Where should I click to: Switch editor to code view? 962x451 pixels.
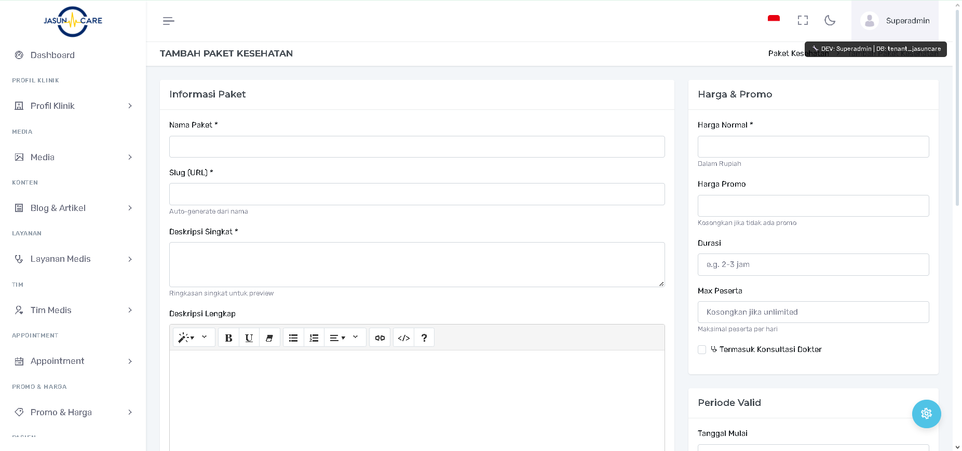[403, 338]
